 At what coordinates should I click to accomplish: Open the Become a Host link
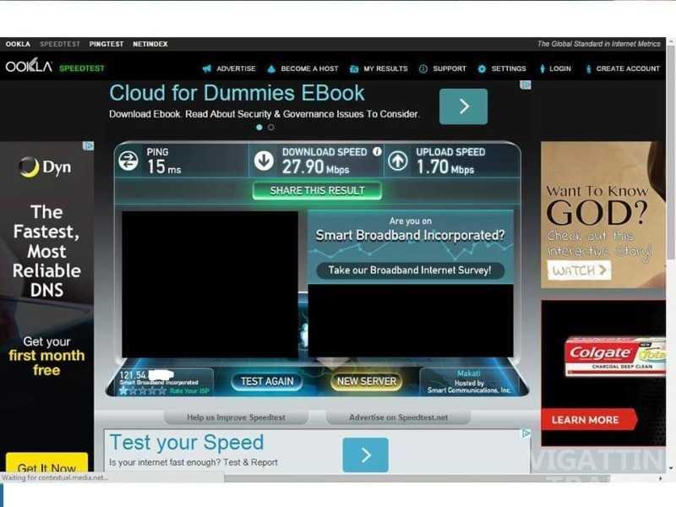click(x=309, y=68)
